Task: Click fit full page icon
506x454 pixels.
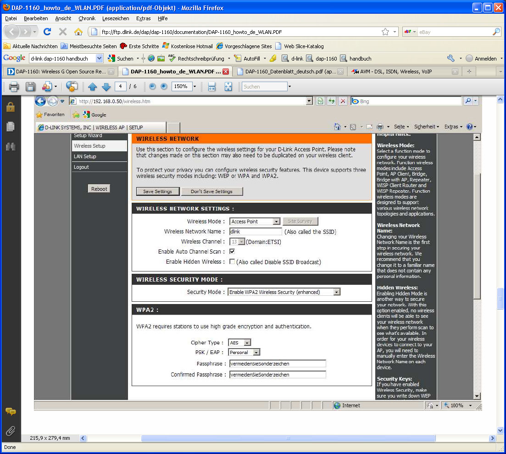Action: pos(228,87)
